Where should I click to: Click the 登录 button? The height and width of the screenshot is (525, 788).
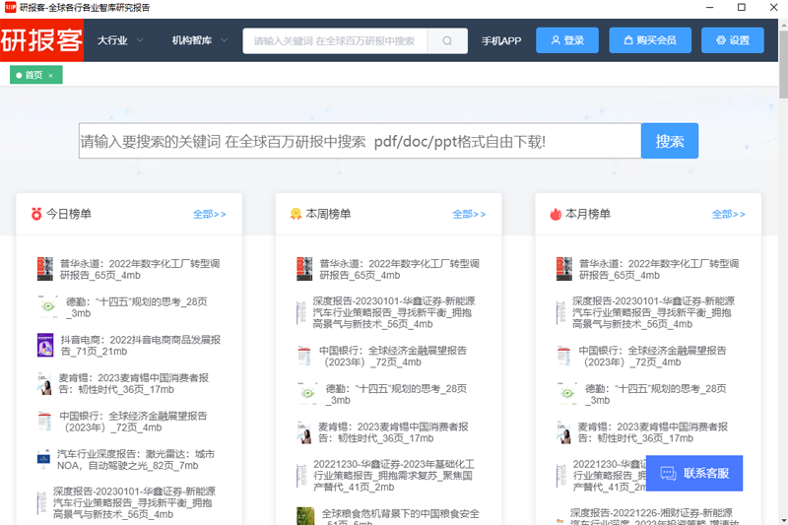tap(567, 40)
